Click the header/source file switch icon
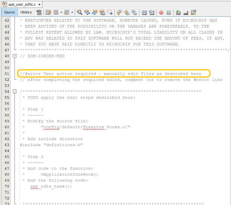Image resolution: width=231 pixels, height=205 pixels. [193, 12]
